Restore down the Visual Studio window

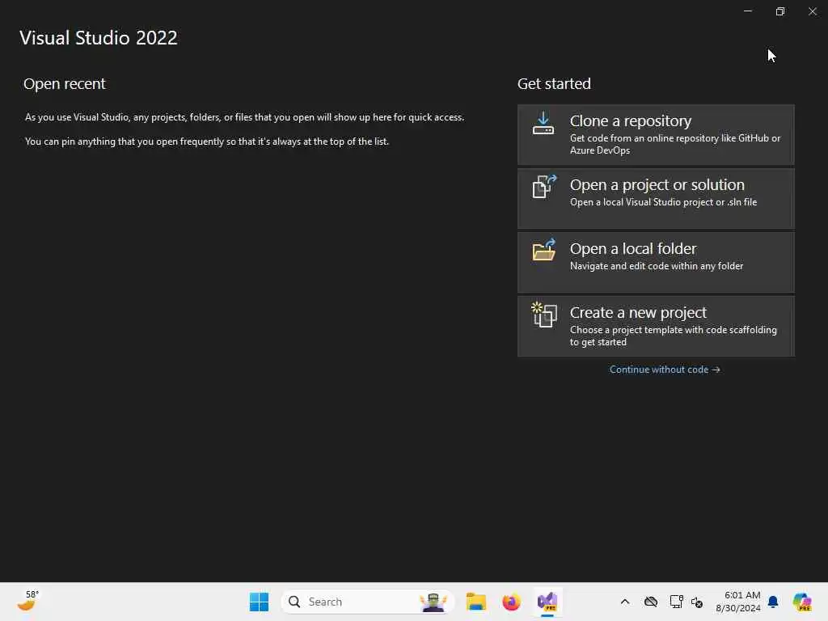point(780,11)
